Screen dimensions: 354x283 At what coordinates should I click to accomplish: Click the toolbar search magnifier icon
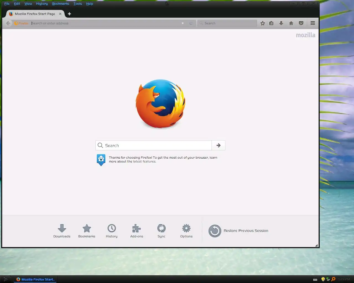click(201, 23)
